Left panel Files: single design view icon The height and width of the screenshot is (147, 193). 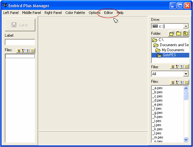pos(19,51)
